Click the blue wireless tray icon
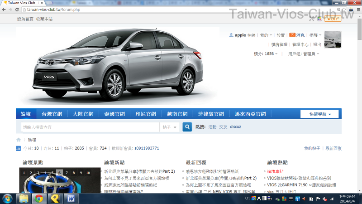This screenshot has width=362, height=204. coord(298,199)
